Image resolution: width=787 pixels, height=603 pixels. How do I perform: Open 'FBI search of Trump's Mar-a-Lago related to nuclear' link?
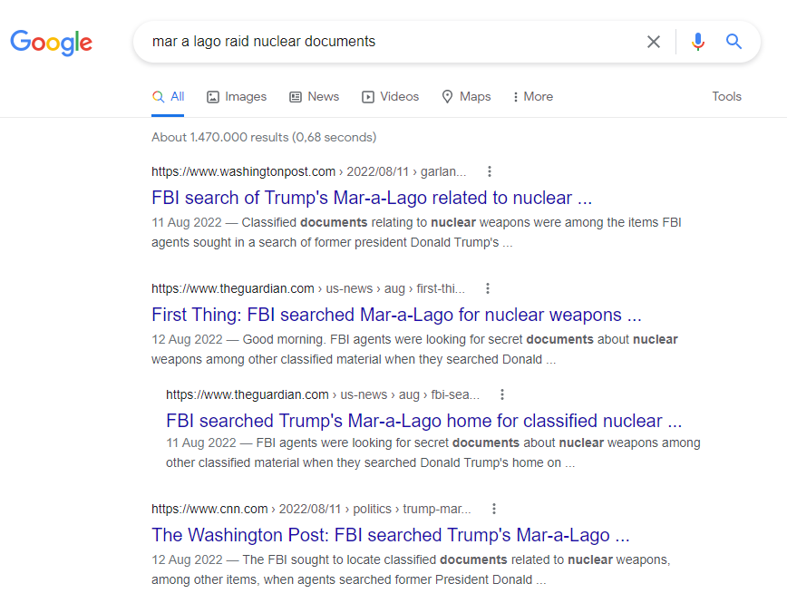pos(372,198)
